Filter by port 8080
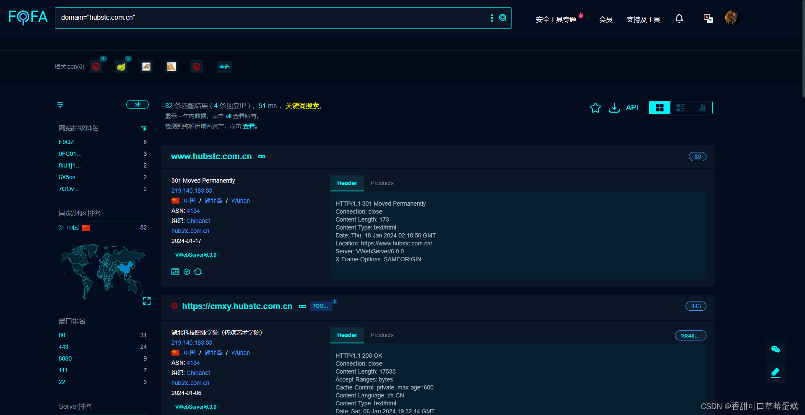Viewport: 805px width, 415px height. click(65, 358)
